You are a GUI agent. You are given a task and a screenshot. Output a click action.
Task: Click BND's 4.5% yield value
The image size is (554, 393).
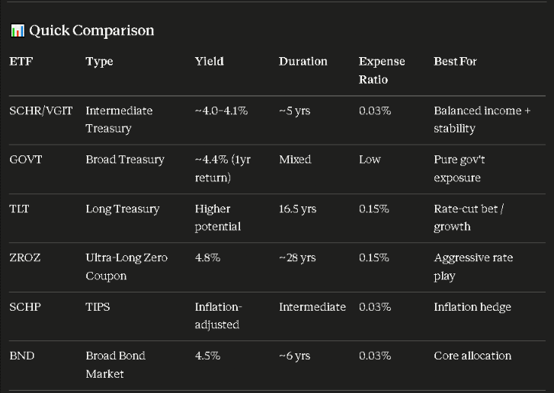tap(208, 356)
